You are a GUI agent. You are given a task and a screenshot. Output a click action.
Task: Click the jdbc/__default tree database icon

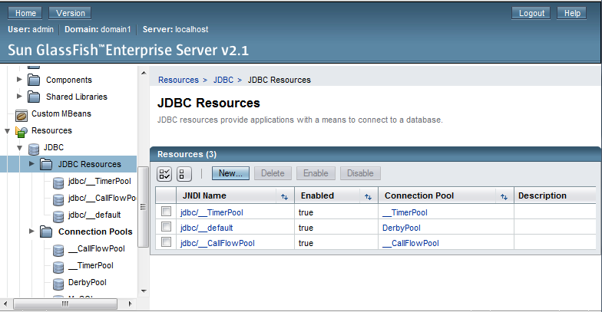pyautogui.click(x=58, y=216)
